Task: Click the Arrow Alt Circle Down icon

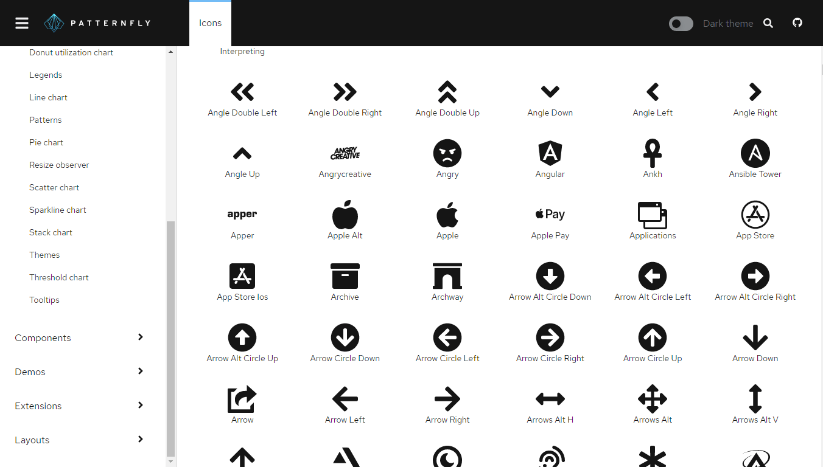Action: tap(550, 276)
